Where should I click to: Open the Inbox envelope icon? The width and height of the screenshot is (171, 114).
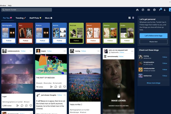click(x=149, y=10)
